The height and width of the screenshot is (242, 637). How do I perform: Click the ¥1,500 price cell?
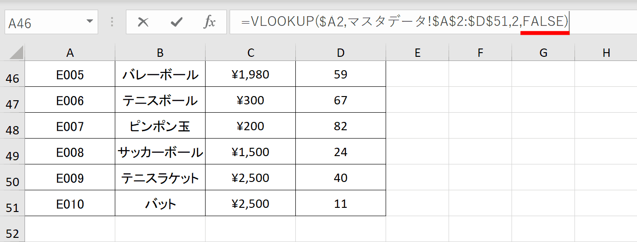pos(250,151)
